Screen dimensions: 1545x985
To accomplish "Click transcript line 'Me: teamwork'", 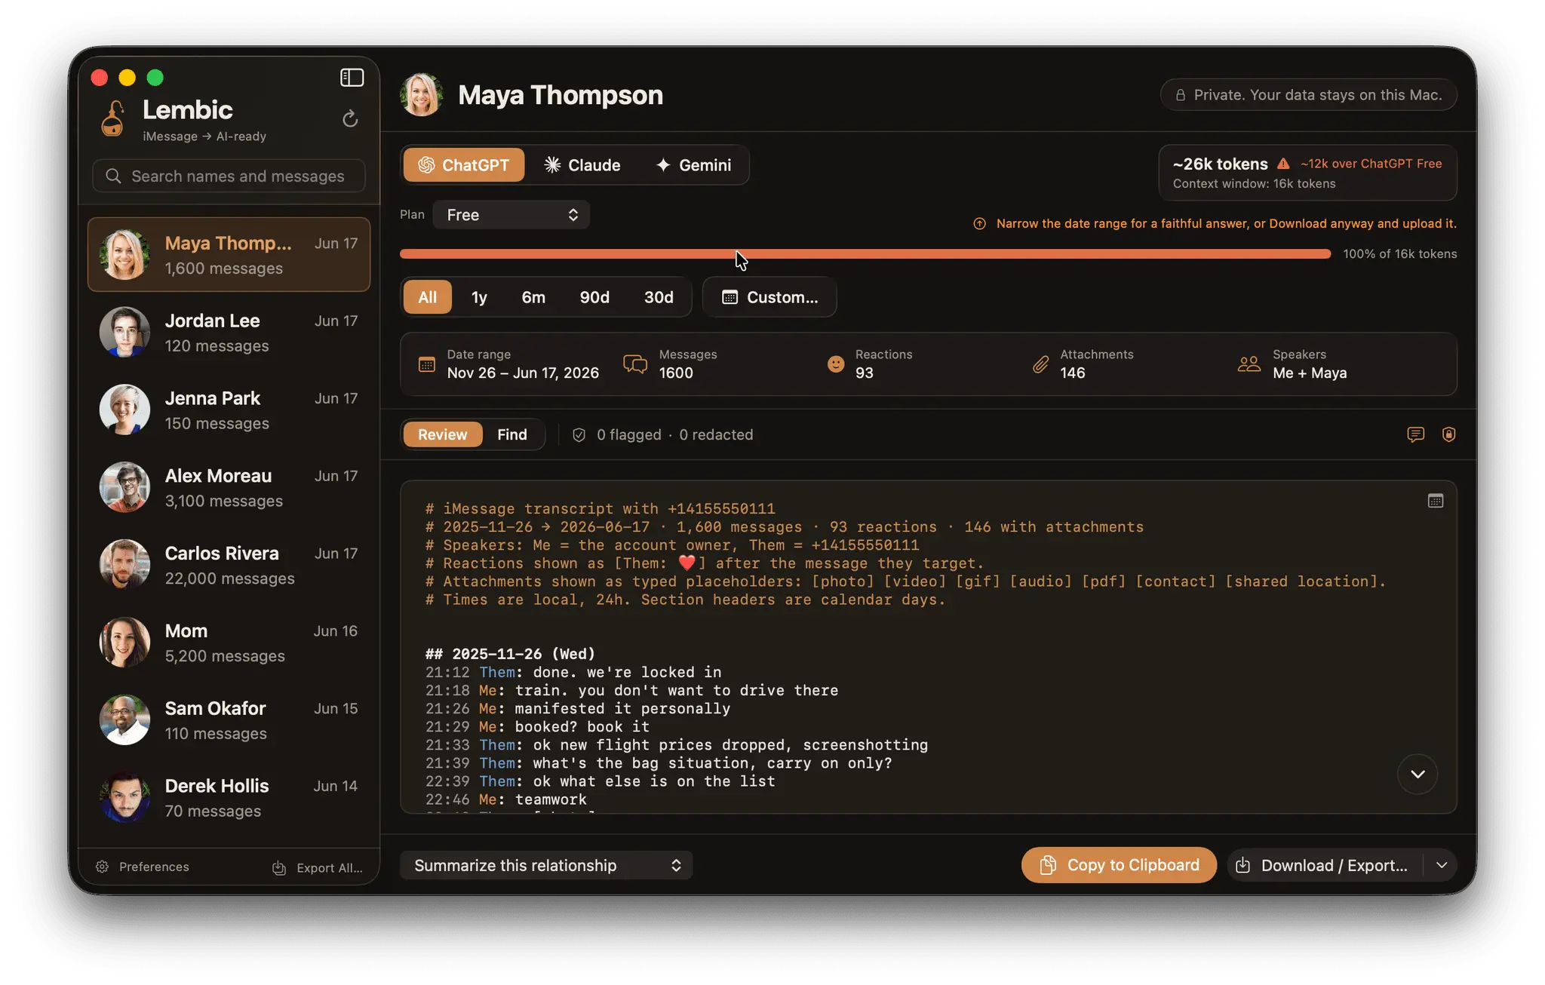I will tap(533, 799).
